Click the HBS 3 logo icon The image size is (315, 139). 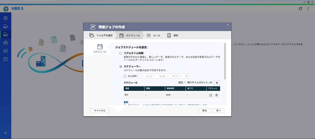point(6,9)
